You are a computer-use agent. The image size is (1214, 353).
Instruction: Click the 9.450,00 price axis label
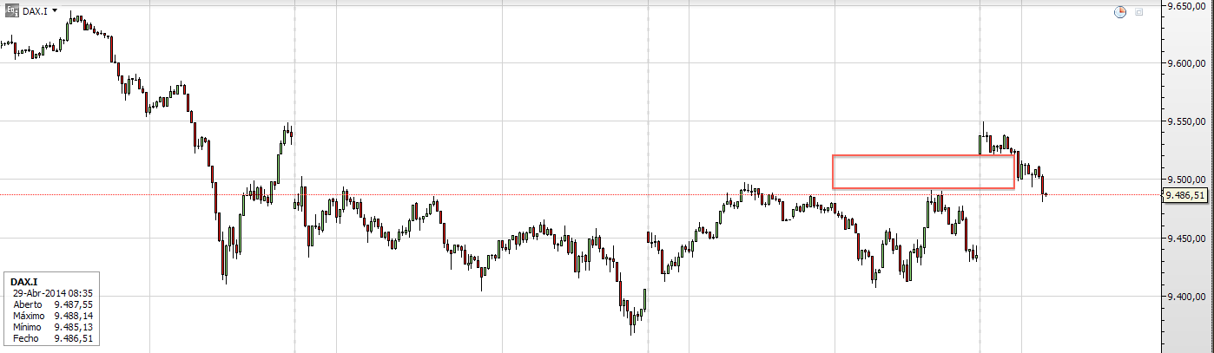1186,238
